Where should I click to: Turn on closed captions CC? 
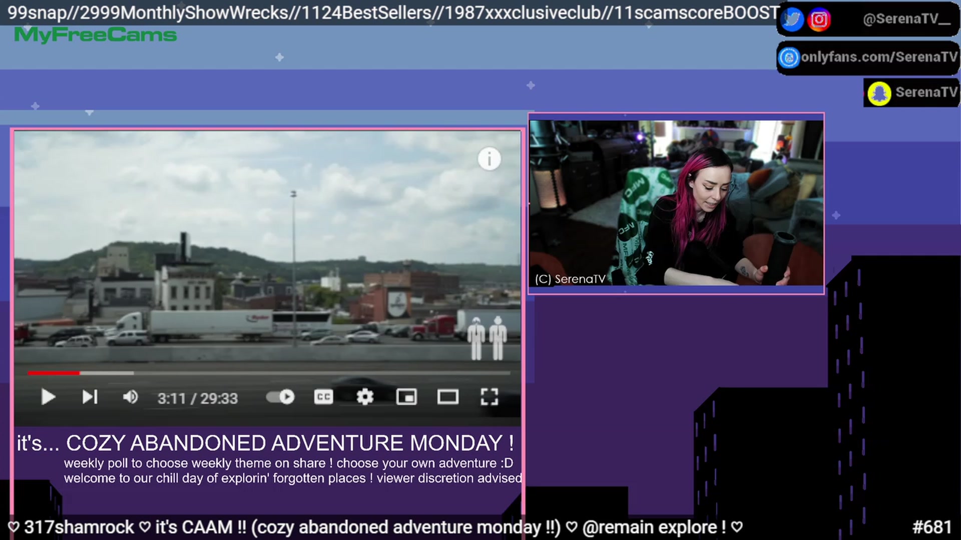pos(323,397)
